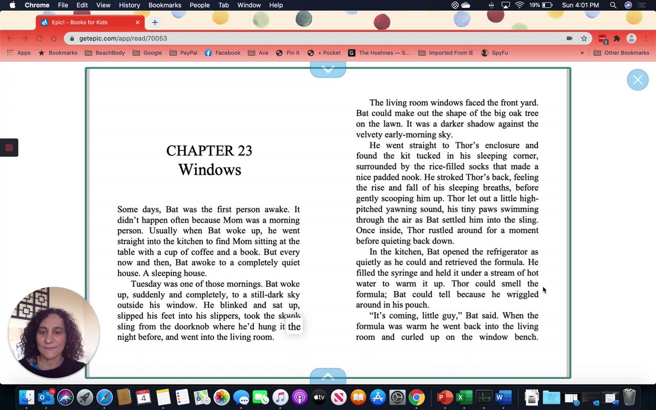Open The Hoehnes bookmark
The height and width of the screenshot is (410, 656).
[x=379, y=53]
